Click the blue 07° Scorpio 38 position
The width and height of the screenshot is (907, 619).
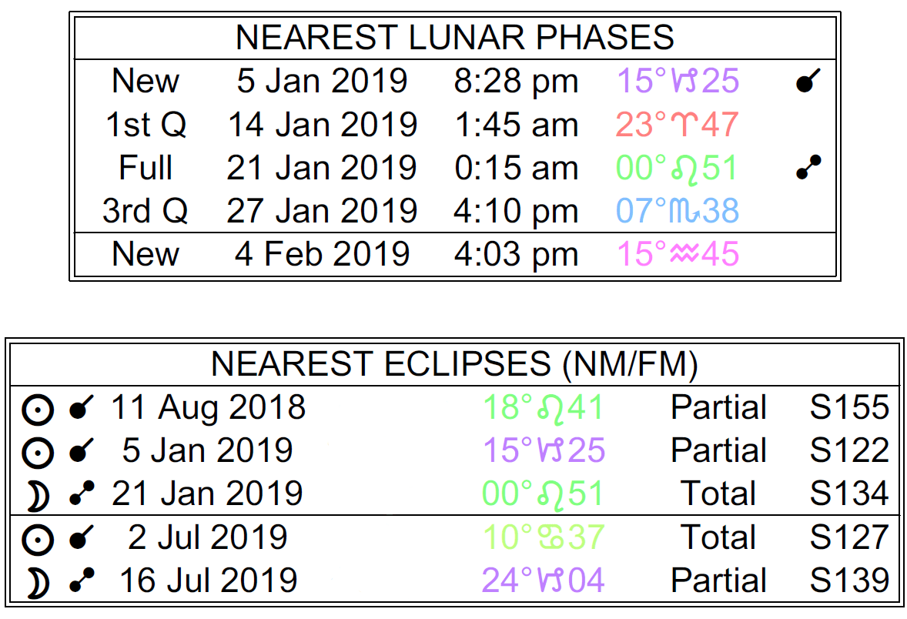pos(678,211)
